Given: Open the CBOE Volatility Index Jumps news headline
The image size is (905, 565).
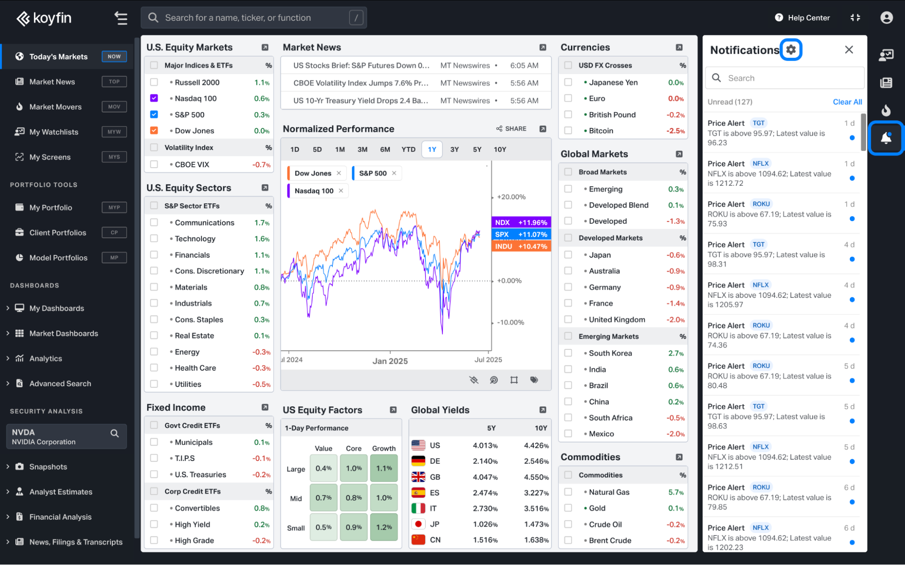Looking at the screenshot, I should (360, 83).
